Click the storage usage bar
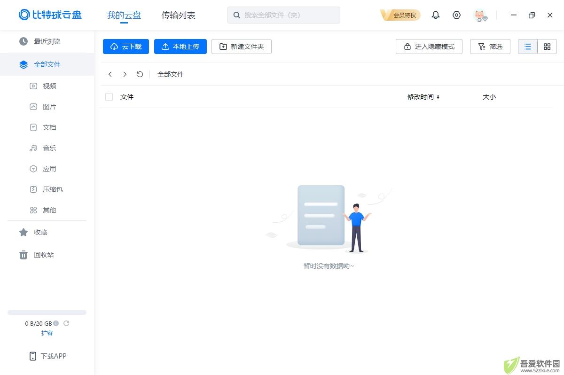 coord(47,312)
